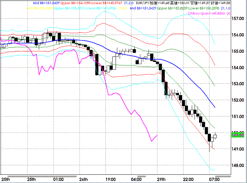Click the green Upper BB=152.8259 legend text
Viewport: 247px width, 183px height.
(x=172, y=8)
